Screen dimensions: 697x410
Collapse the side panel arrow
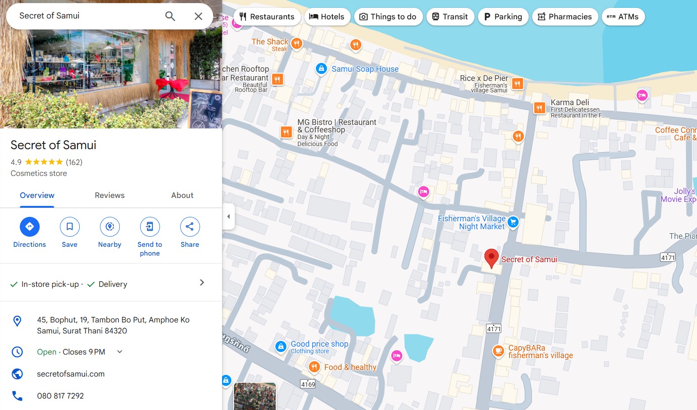click(x=228, y=216)
